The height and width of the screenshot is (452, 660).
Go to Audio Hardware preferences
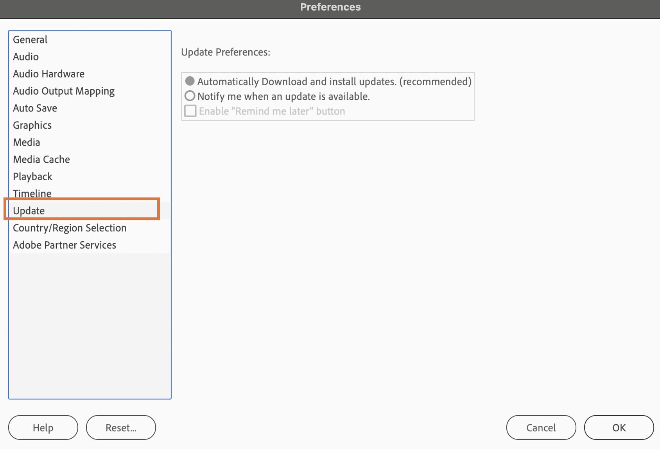tap(48, 74)
